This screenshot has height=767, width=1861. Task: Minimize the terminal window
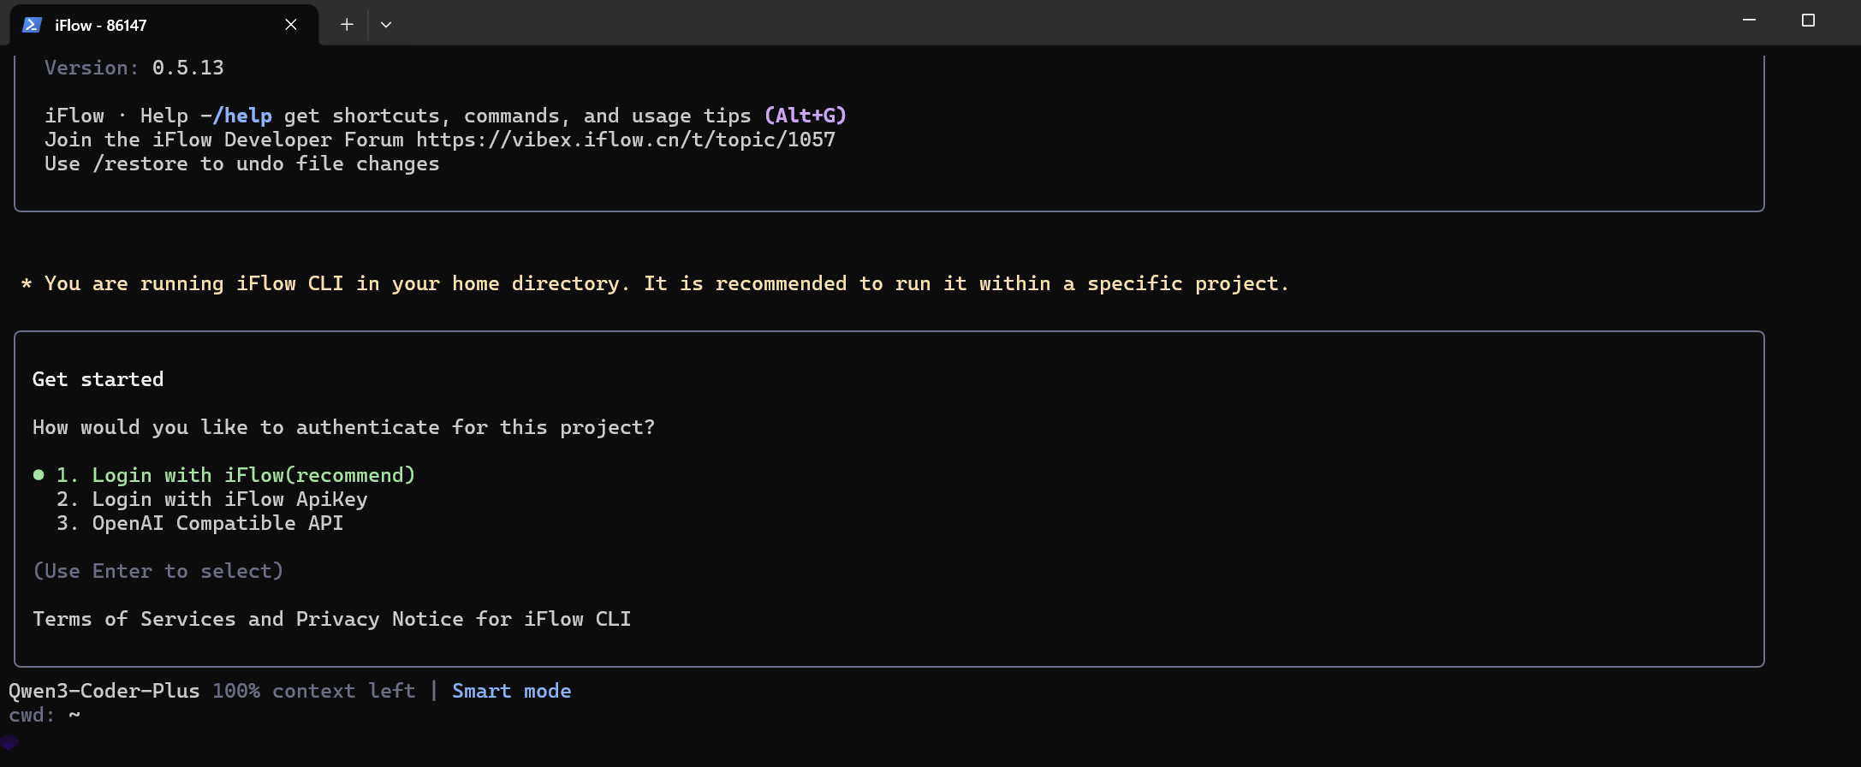coord(1749,21)
